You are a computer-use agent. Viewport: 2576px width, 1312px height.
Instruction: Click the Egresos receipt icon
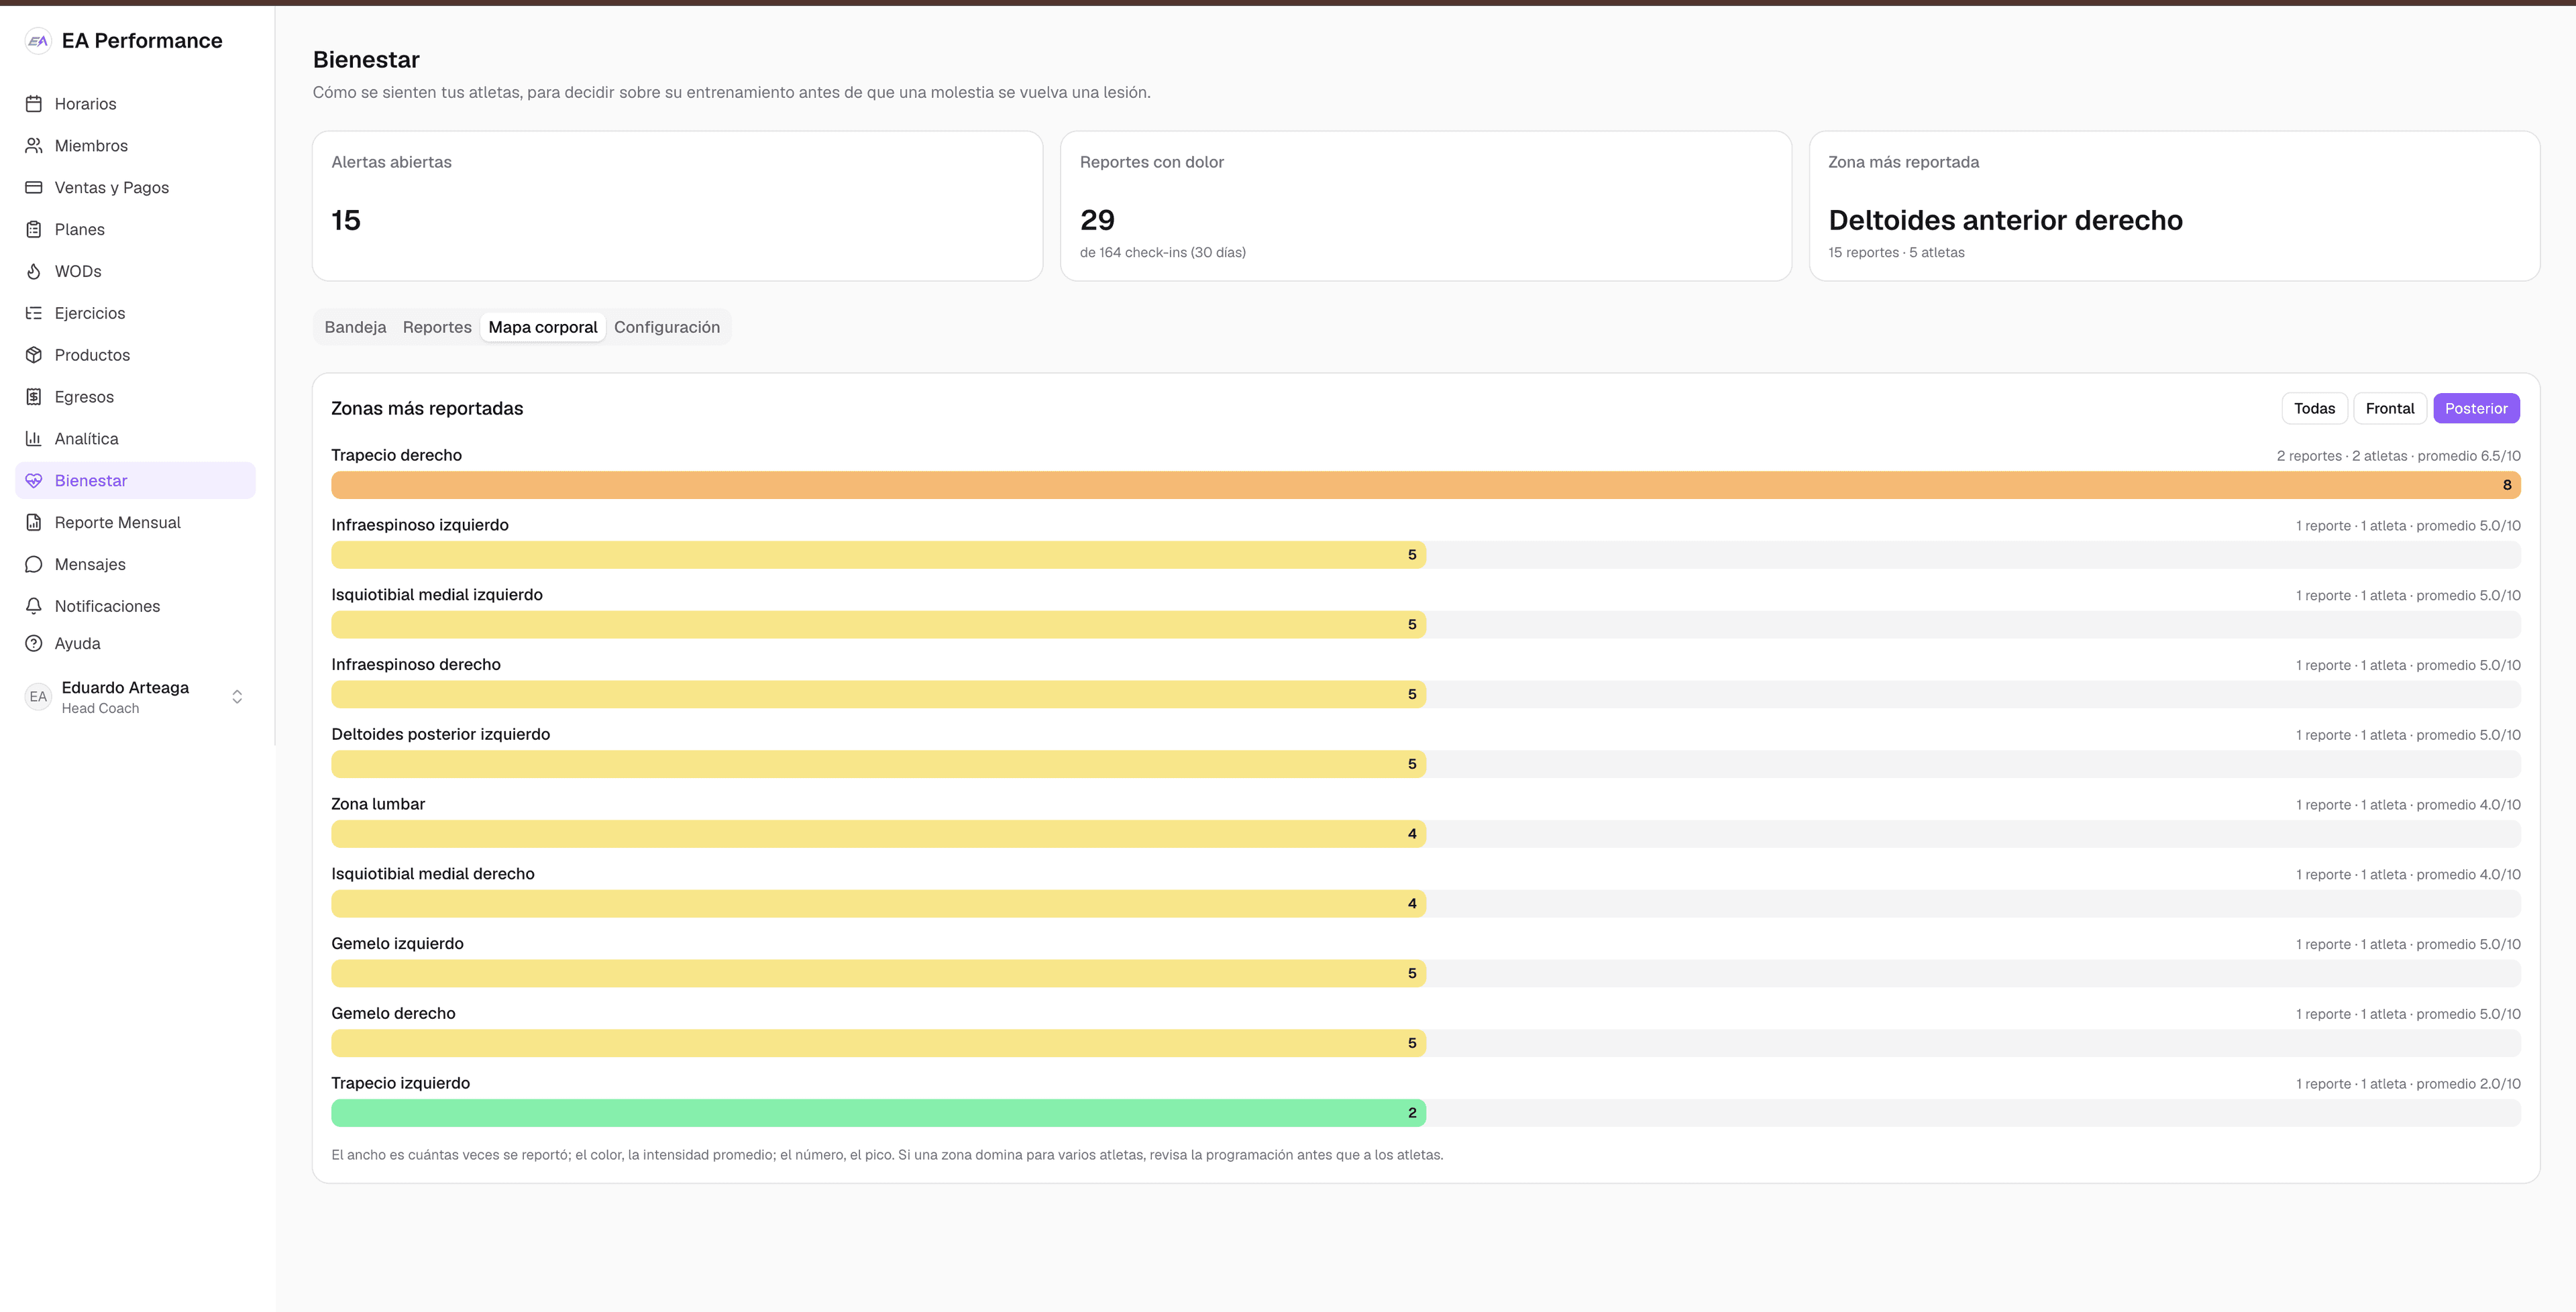click(x=34, y=397)
